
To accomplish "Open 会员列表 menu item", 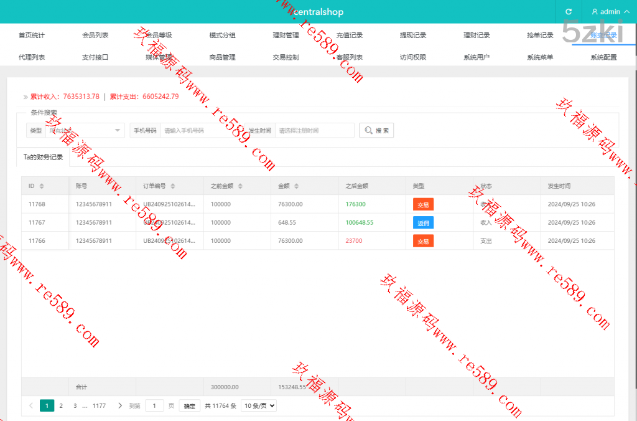I will click(95, 35).
